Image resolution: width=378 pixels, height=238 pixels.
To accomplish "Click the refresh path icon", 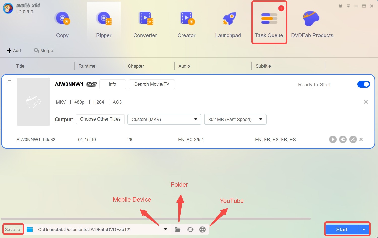I will point(190,229).
